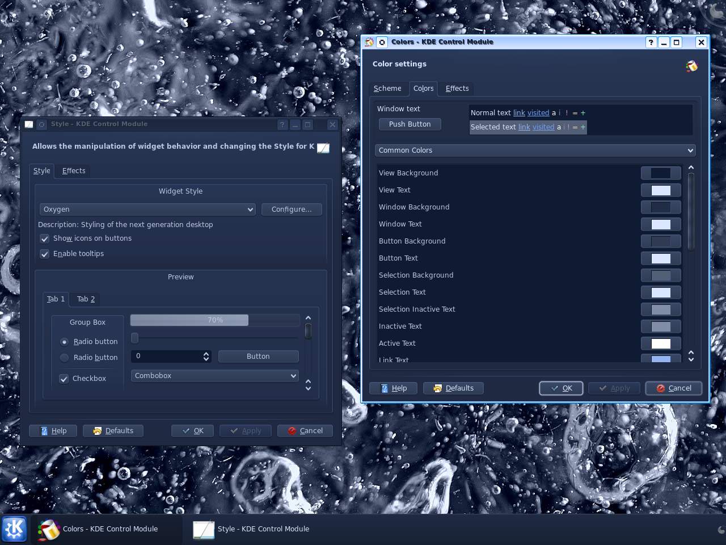Click the system tray icon at taskbar end
This screenshot has width=726, height=545.
click(721, 530)
